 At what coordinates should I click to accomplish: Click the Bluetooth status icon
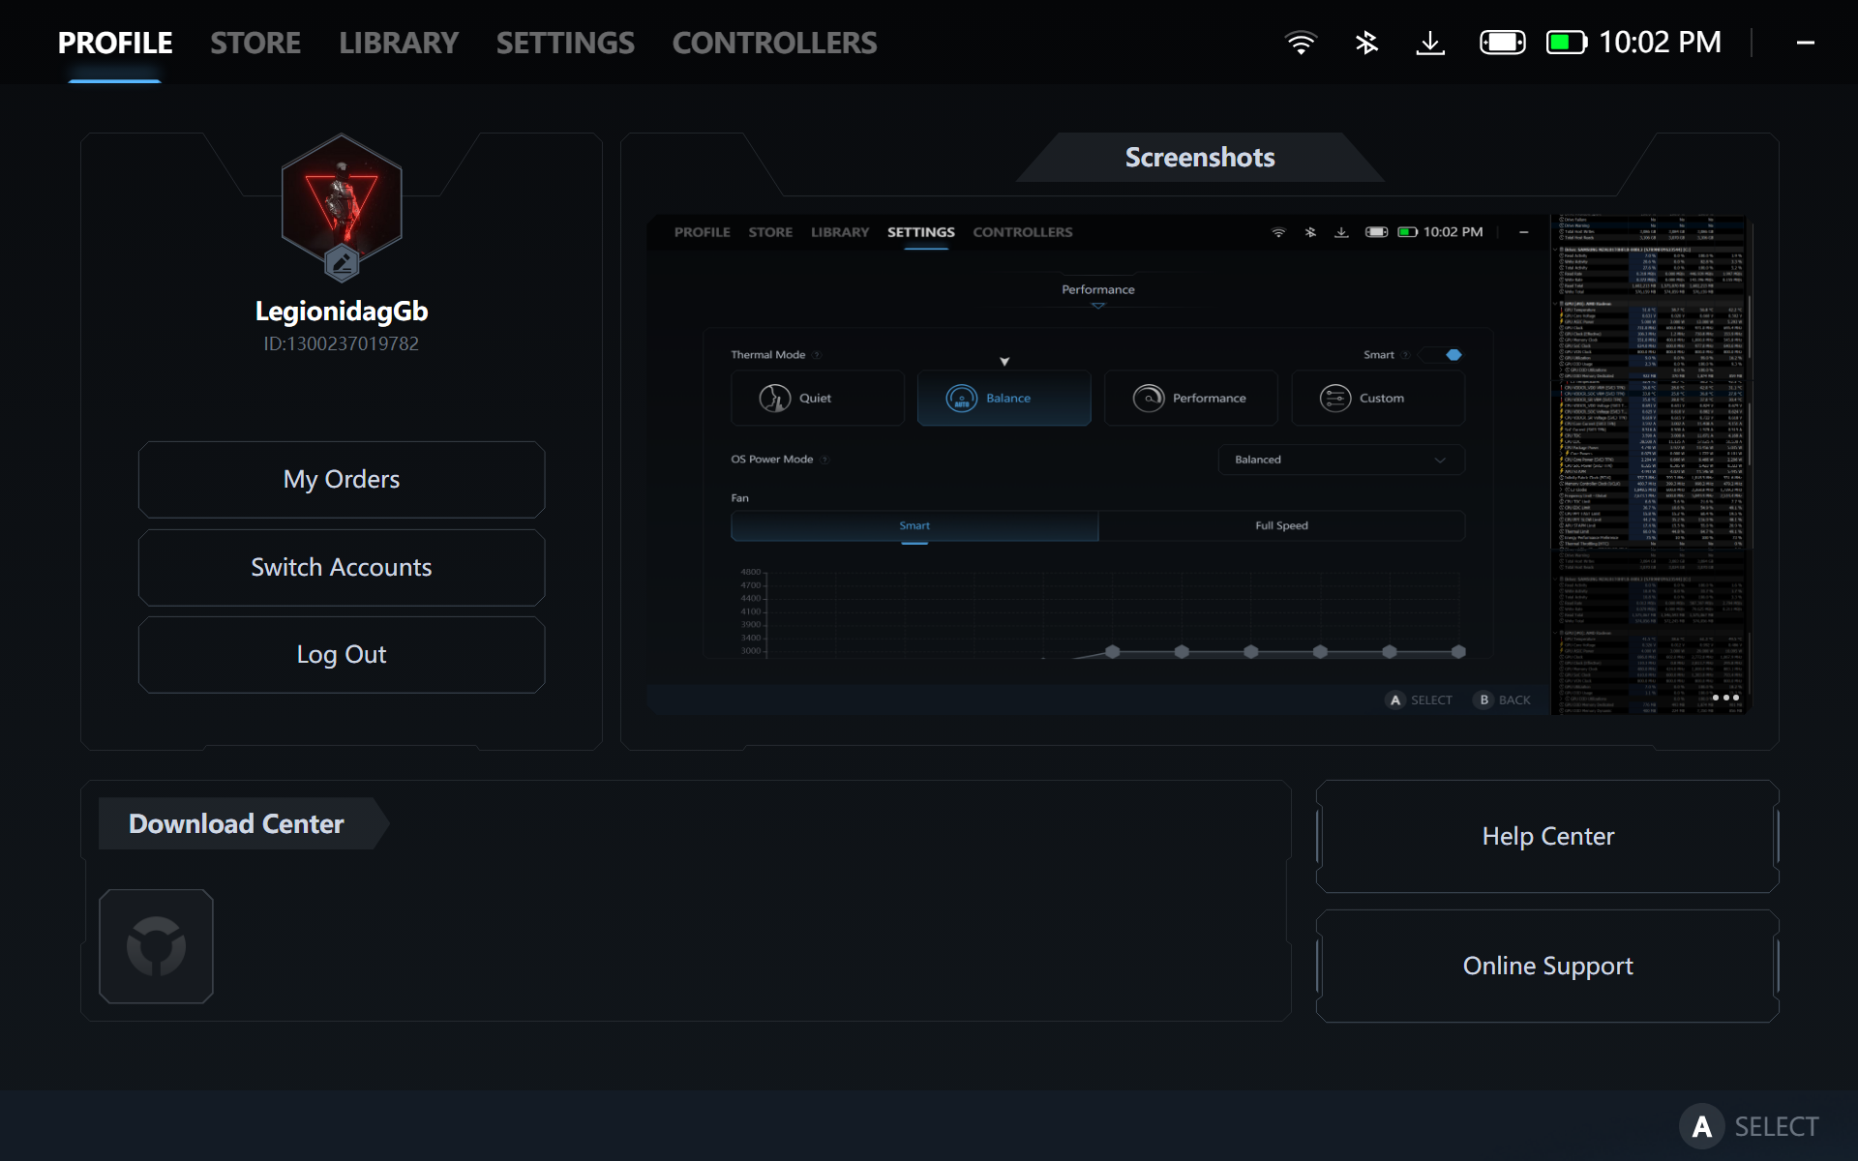tap(1366, 43)
